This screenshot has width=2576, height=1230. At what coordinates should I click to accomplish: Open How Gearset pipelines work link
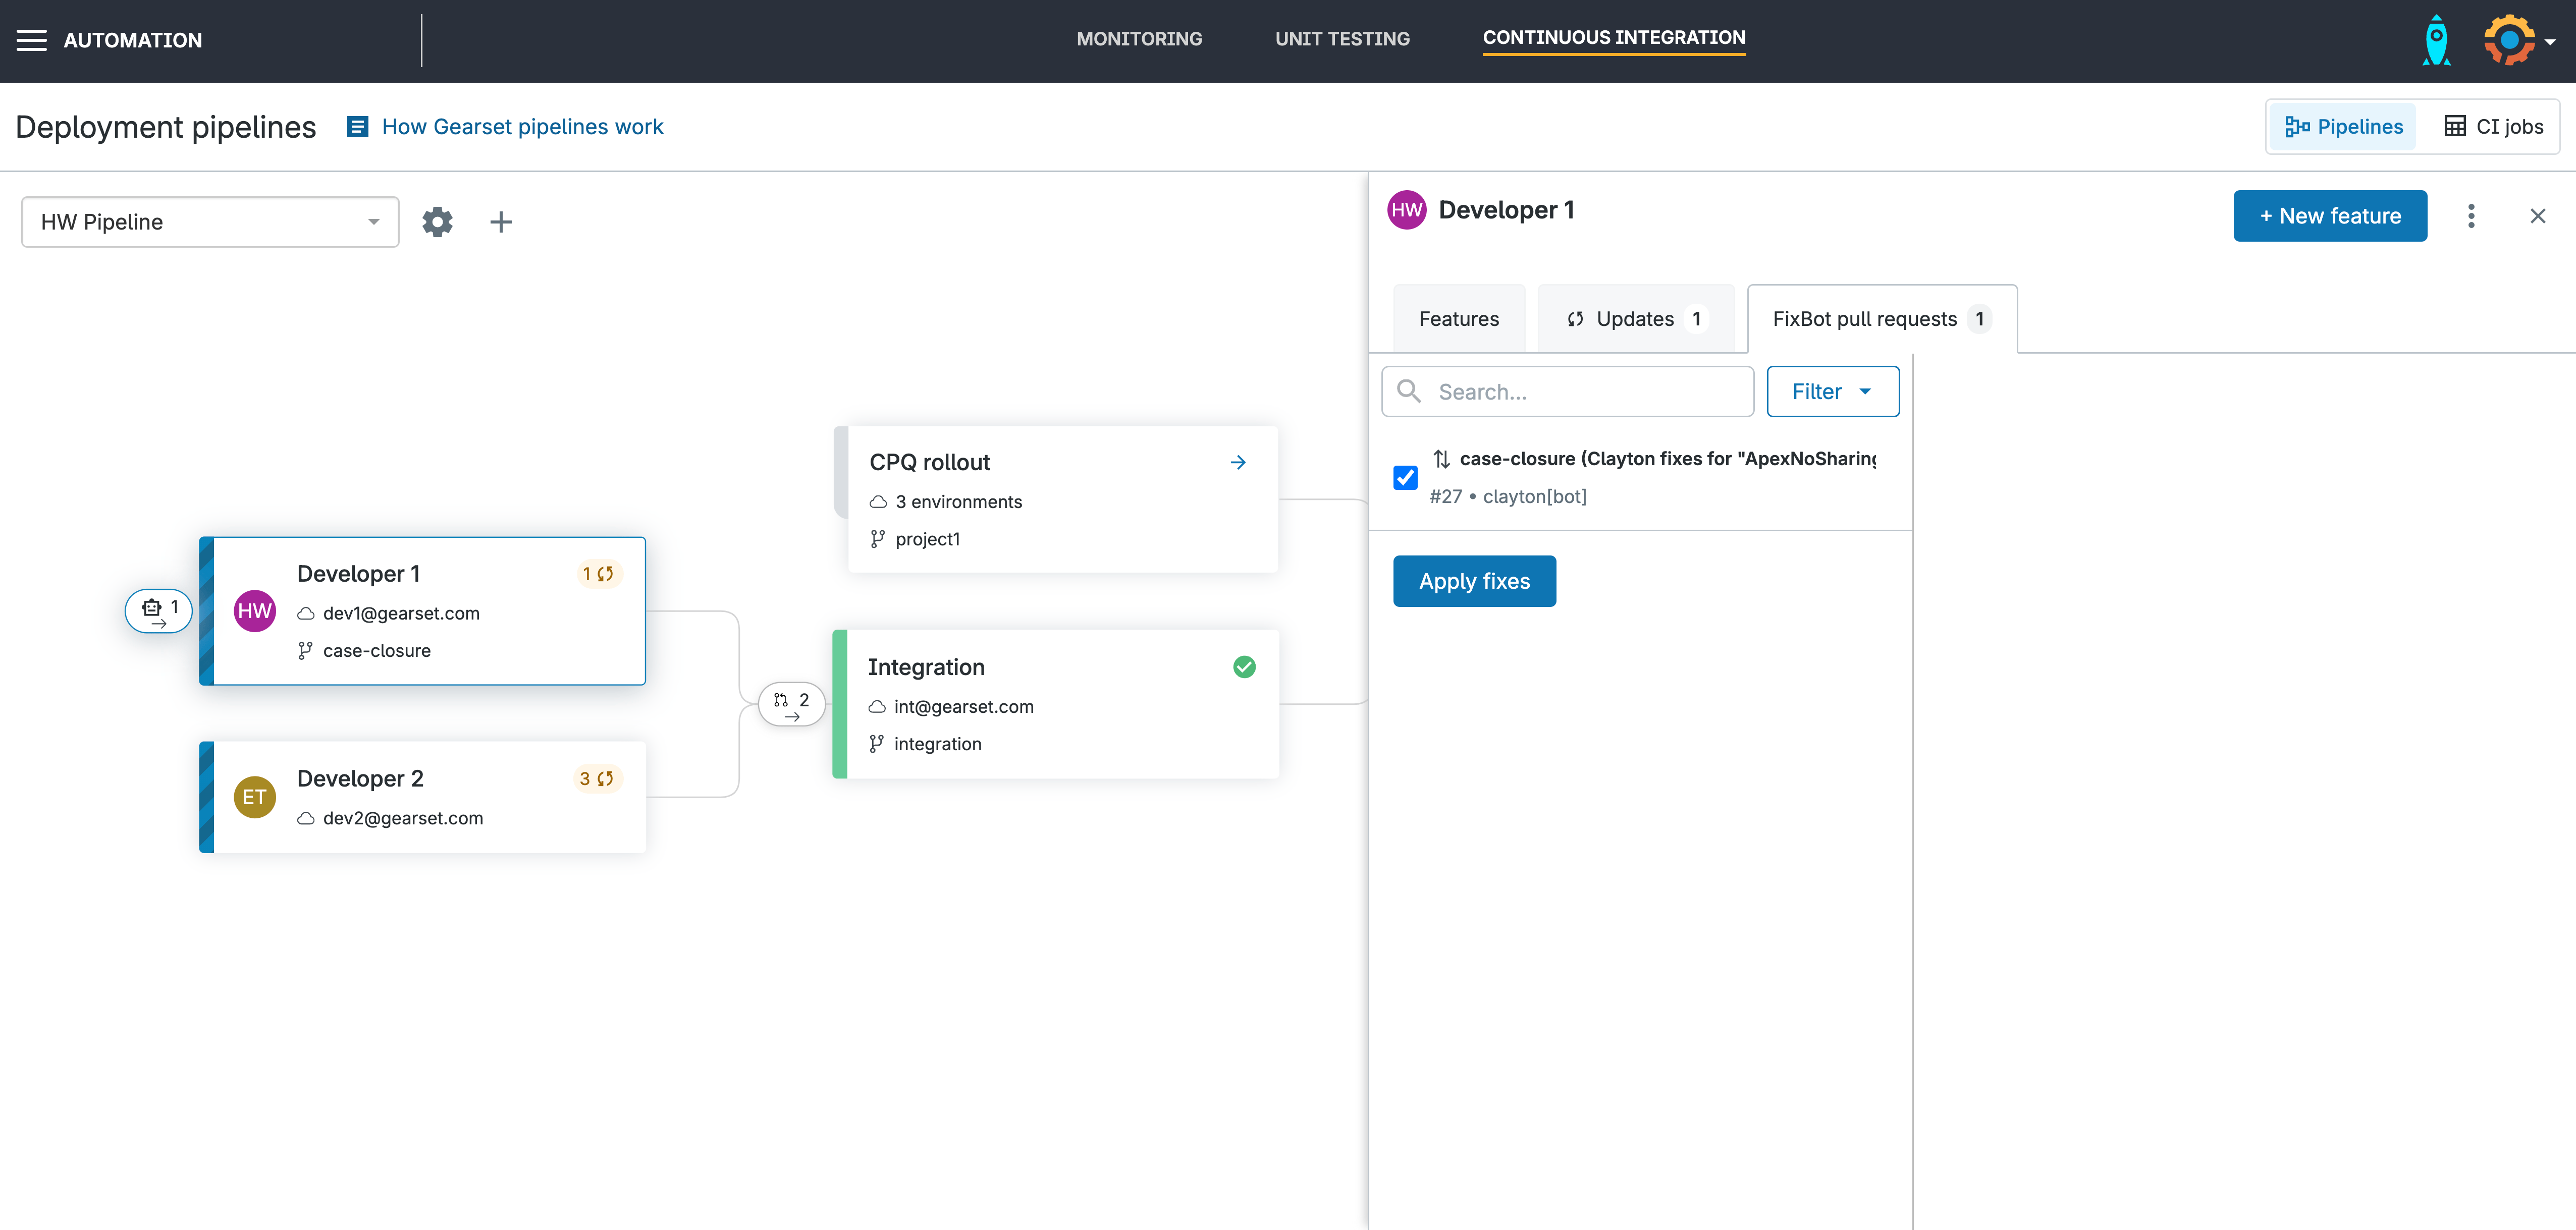click(522, 126)
